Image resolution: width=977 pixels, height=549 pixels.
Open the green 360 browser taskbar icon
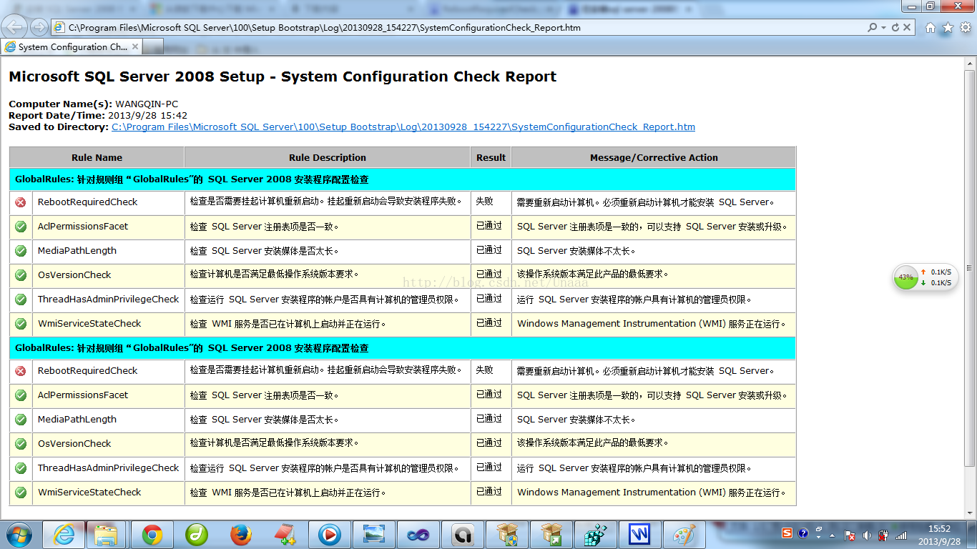pyautogui.click(x=196, y=535)
